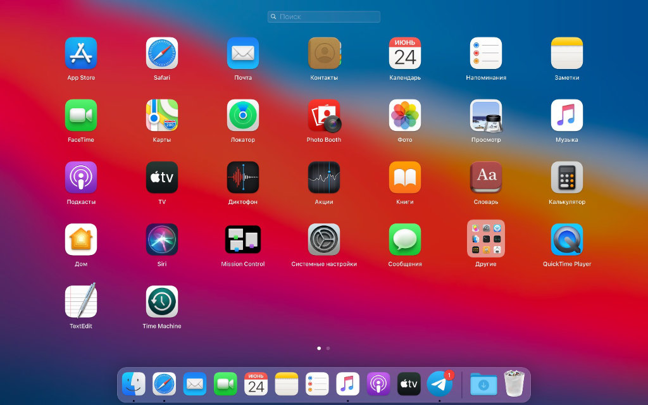648x405 pixels.
Task: Open Photo Booth app
Action: click(324, 115)
